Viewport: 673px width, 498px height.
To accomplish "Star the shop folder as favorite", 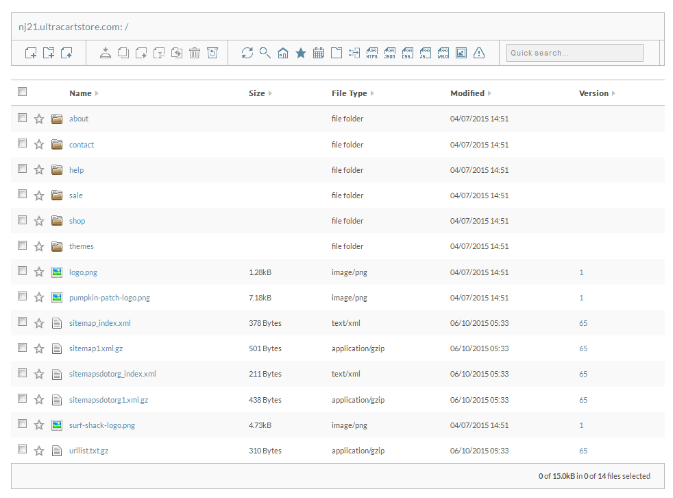I will tap(39, 221).
